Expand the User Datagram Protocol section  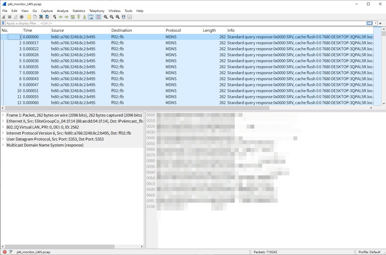coord(3,139)
